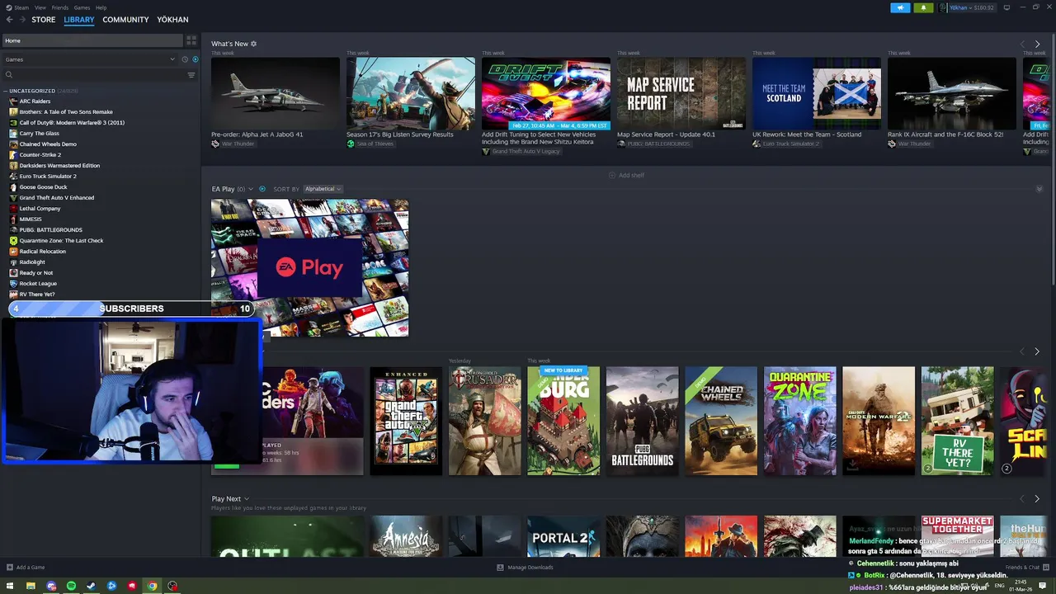
Task: Expand the EA Play shelf dropdown
Action: pos(251,189)
